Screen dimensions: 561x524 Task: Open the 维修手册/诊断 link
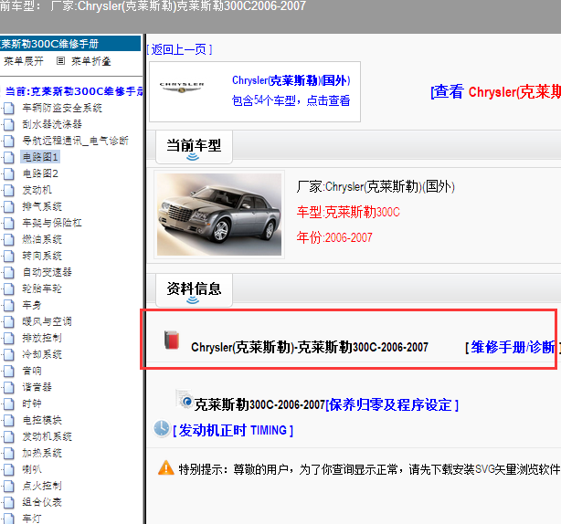click(x=513, y=348)
